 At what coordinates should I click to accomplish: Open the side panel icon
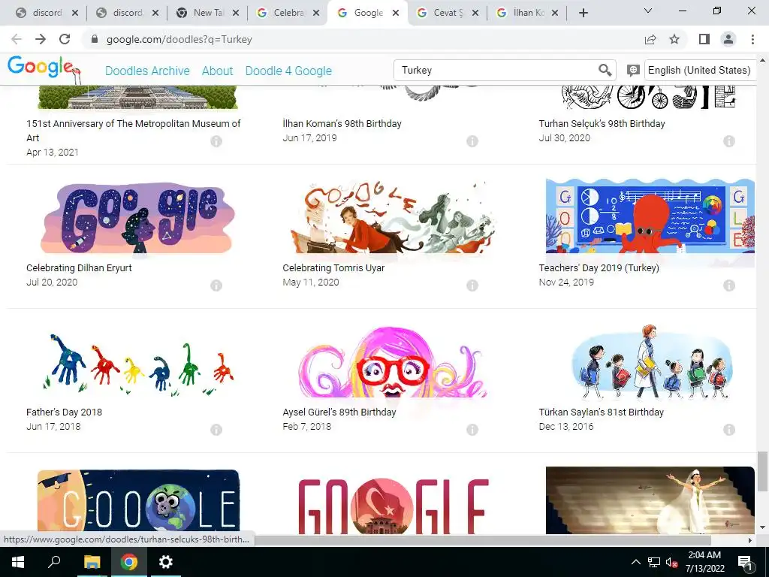click(704, 39)
